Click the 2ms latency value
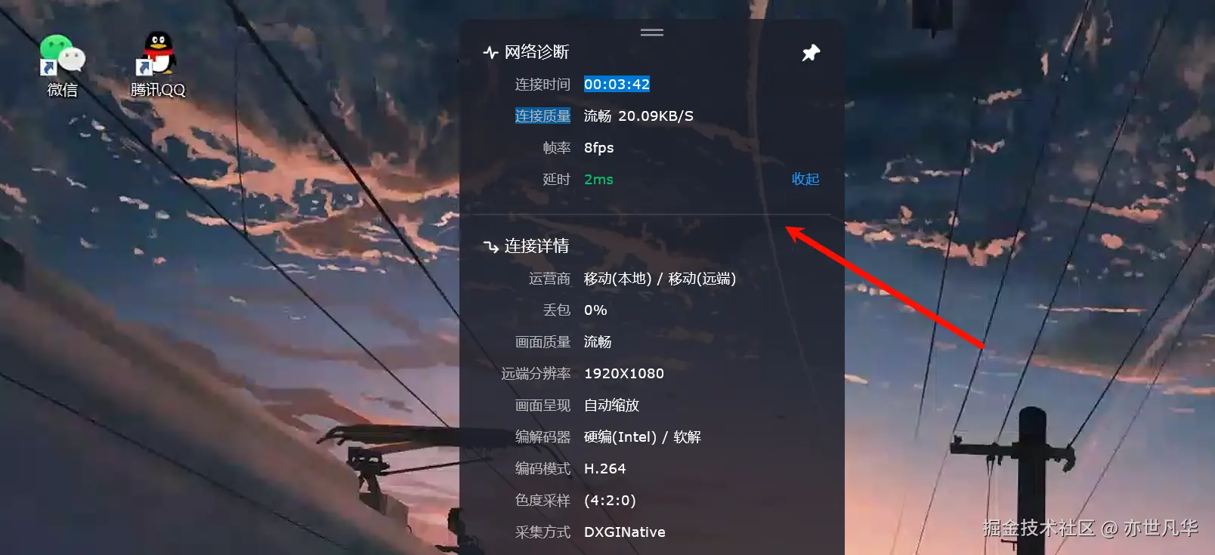Screen dimensions: 1215x555 click(598, 179)
